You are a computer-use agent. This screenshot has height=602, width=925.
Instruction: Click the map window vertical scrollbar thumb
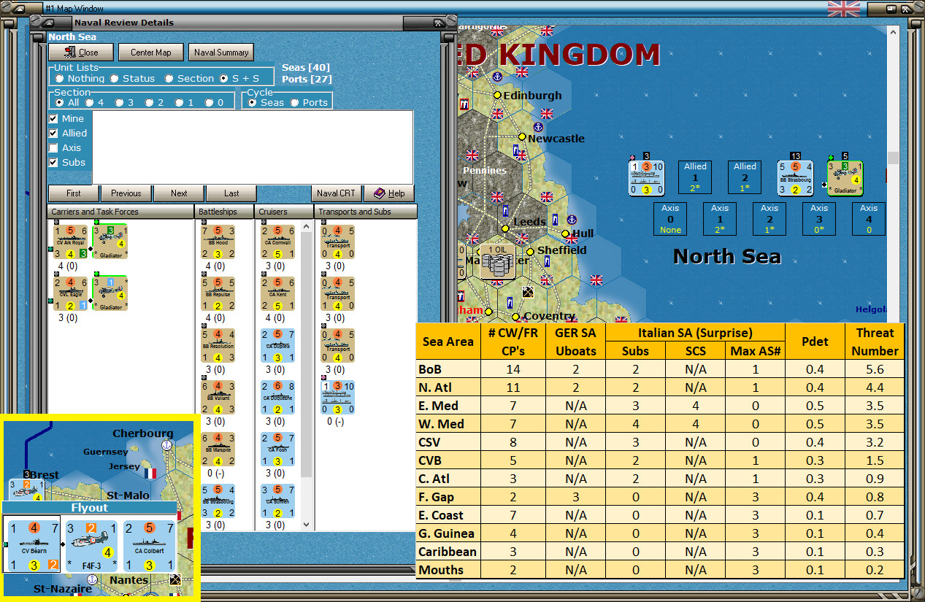892,158
